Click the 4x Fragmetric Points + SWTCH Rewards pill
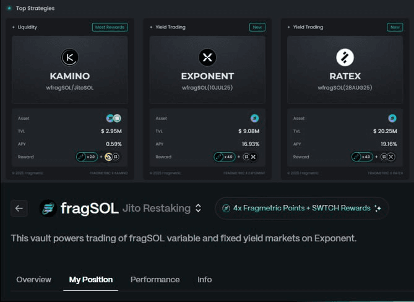This screenshot has width=414, height=302. 302,209
